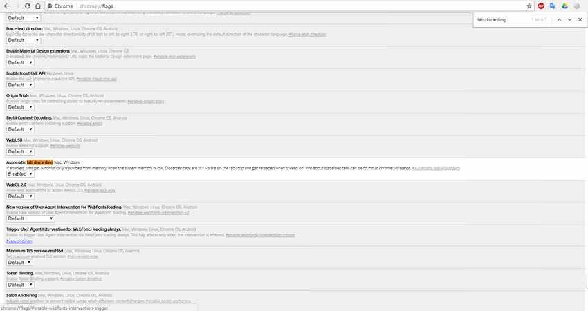Click the #enable-webusb anchor link
This screenshot has width=588, height=311.
point(65,146)
